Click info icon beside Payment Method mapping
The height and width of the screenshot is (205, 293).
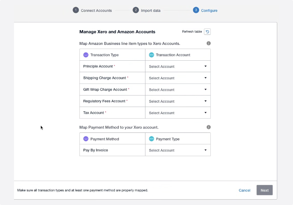(208, 127)
